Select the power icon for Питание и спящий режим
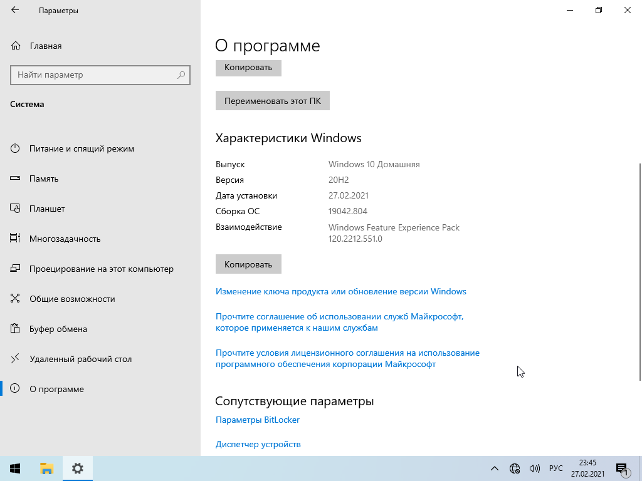642x481 pixels. tap(15, 148)
